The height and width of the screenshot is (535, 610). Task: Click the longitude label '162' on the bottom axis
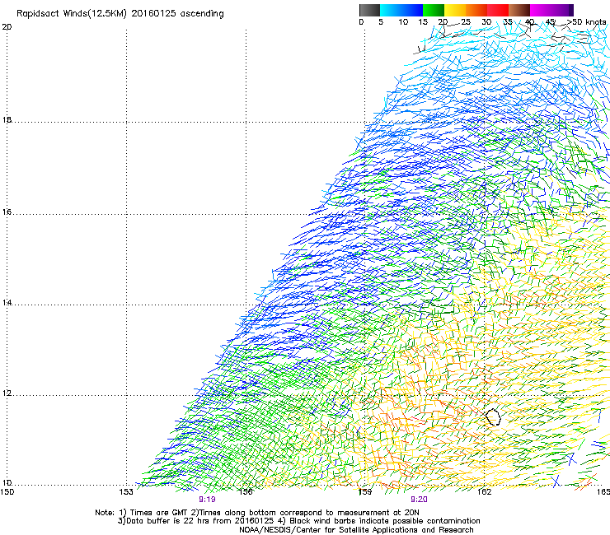[x=484, y=492]
